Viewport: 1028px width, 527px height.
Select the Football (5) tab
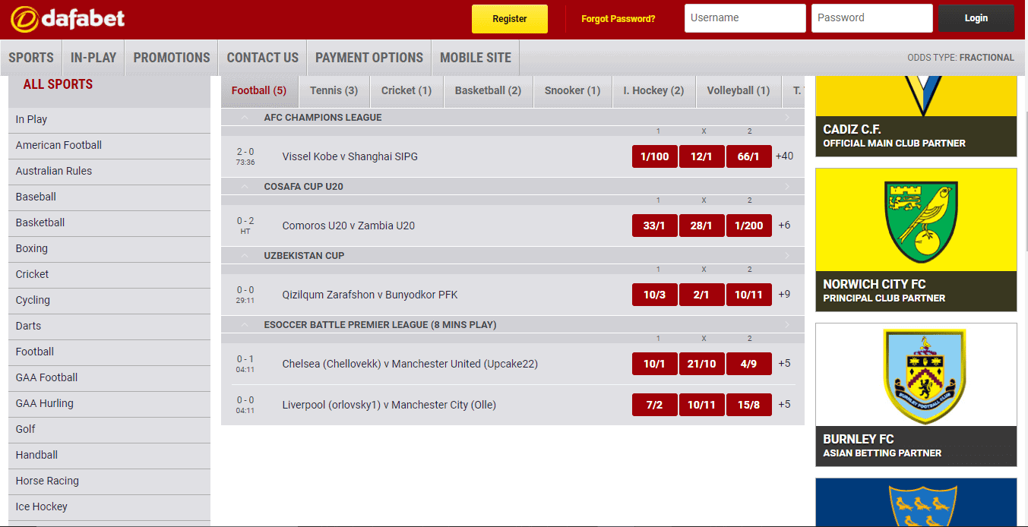click(259, 90)
